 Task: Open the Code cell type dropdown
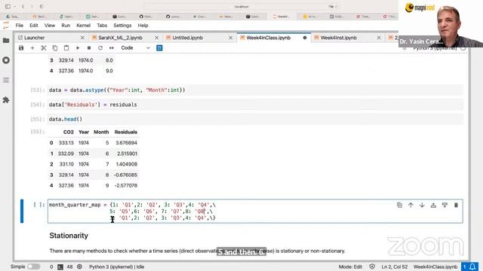(x=135, y=48)
